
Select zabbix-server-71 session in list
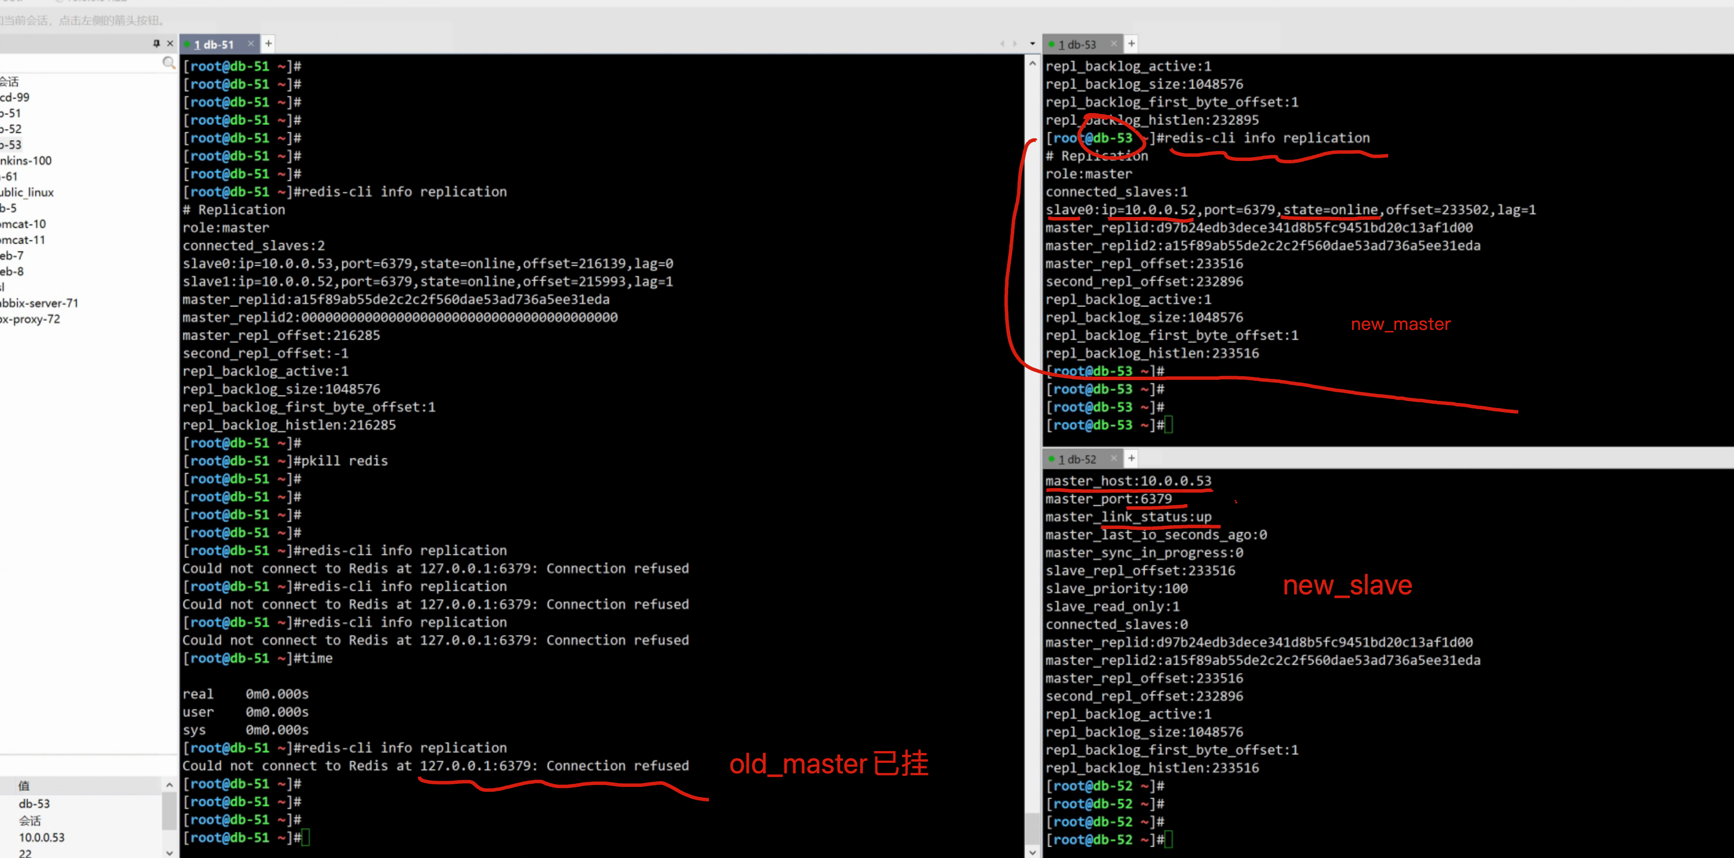(x=39, y=303)
